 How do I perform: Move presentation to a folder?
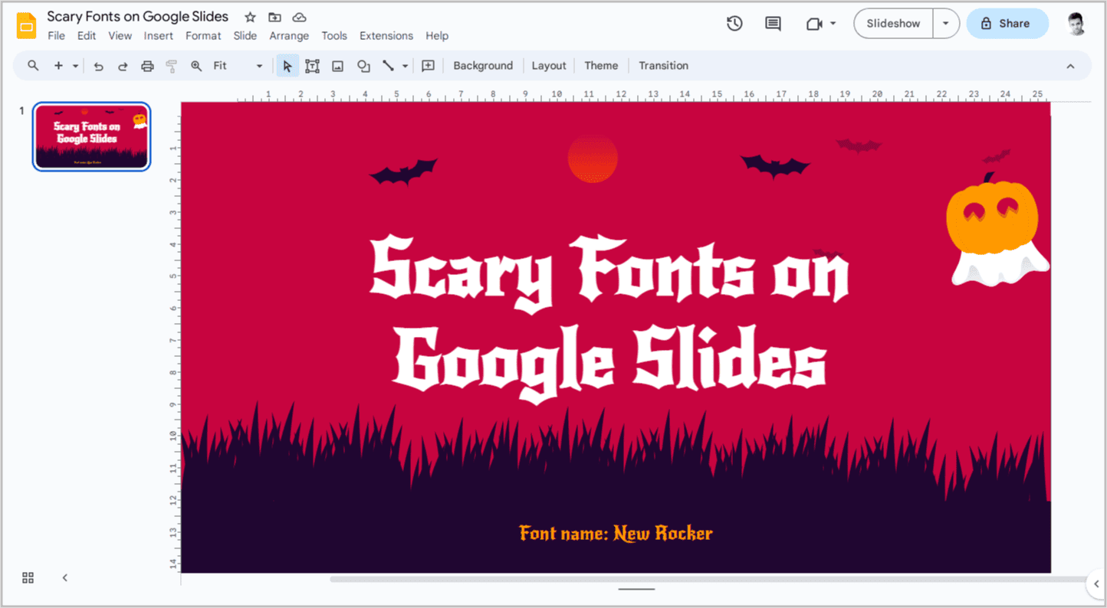(274, 17)
